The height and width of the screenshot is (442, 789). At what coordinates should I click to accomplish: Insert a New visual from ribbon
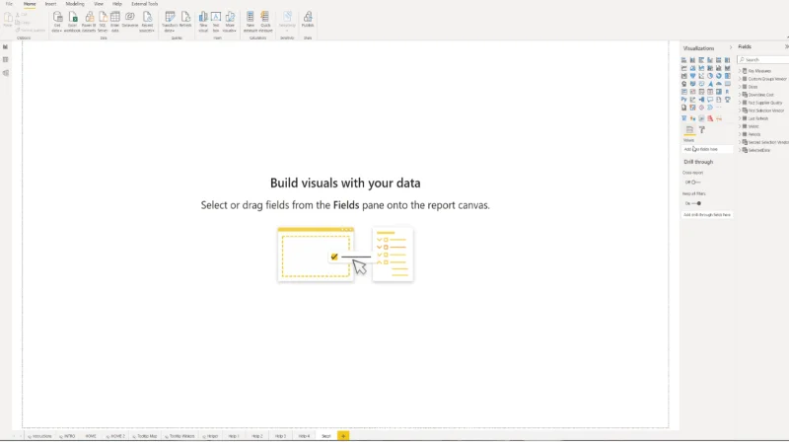[203, 22]
